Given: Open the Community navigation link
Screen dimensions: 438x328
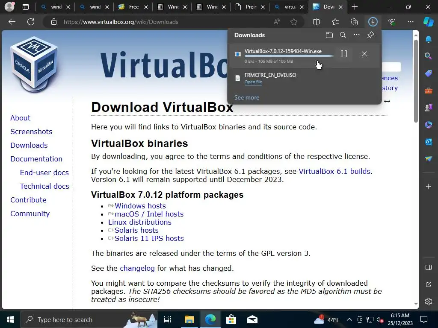Looking at the screenshot, I should (x=30, y=214).
